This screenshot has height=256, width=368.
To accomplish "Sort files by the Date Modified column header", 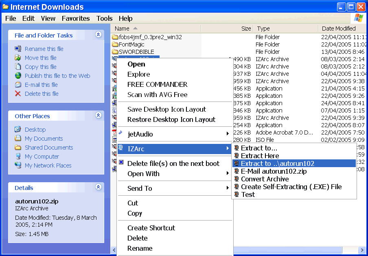I will pos(343,29).
